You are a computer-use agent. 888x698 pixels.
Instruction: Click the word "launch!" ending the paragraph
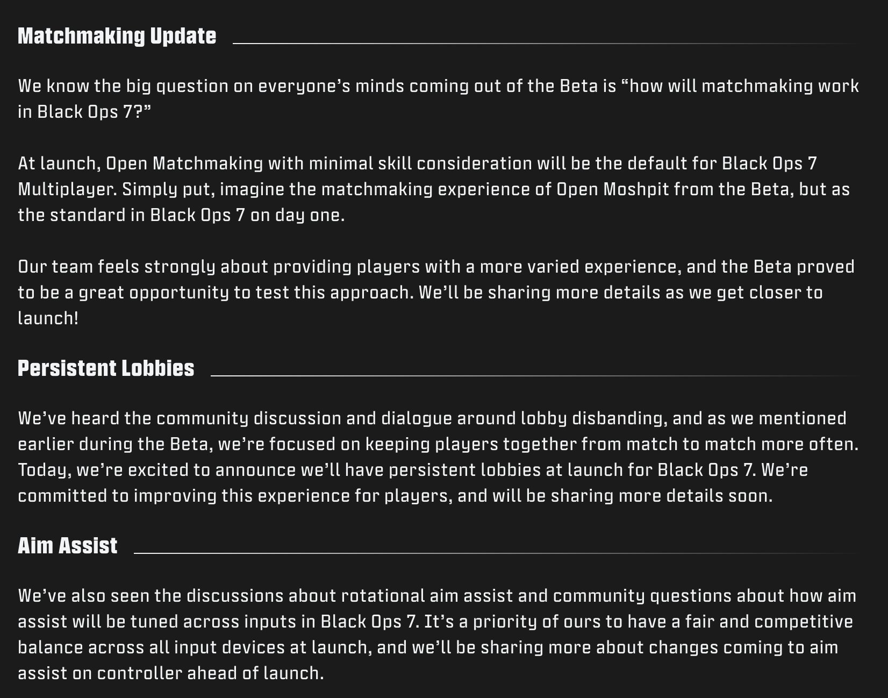pos(48,318)
